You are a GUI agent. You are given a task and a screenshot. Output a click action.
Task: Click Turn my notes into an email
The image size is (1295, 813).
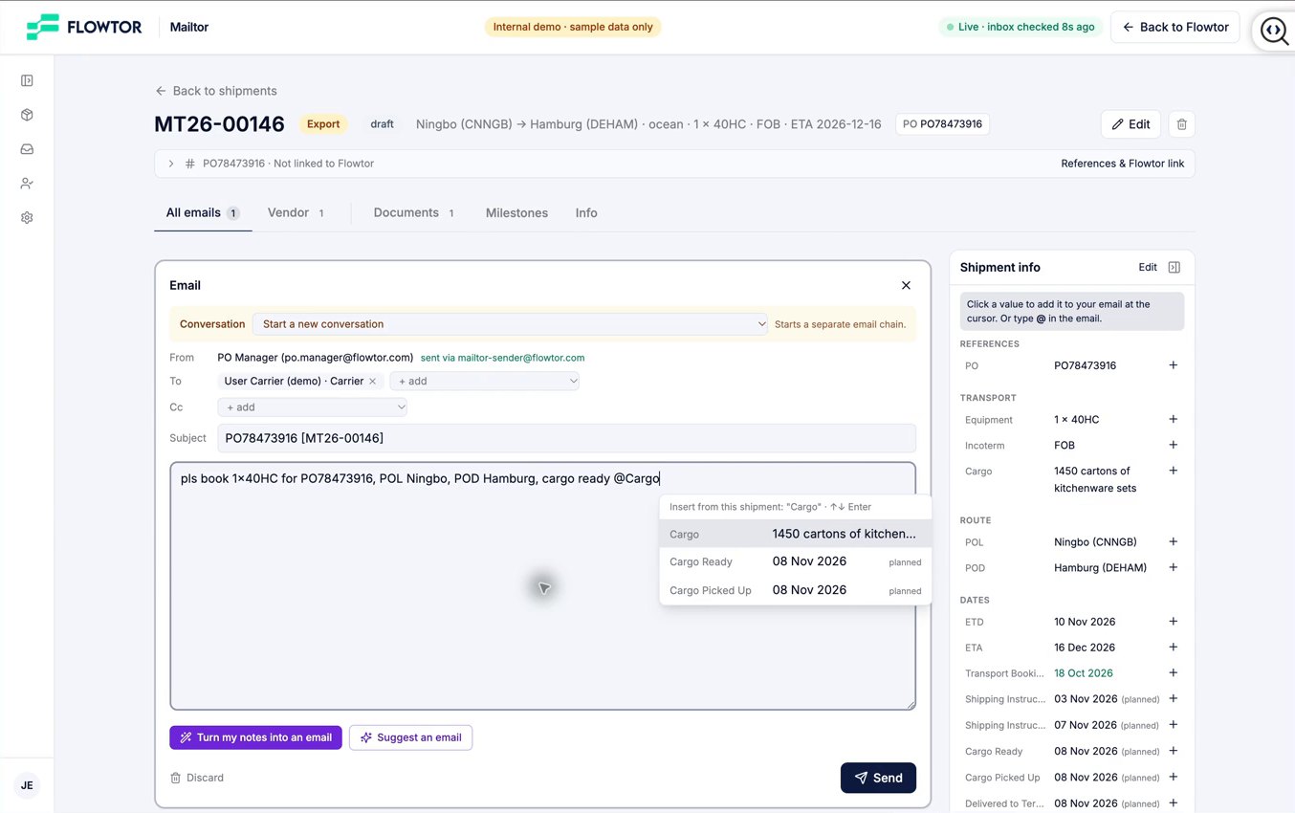[x=255, y=737]
